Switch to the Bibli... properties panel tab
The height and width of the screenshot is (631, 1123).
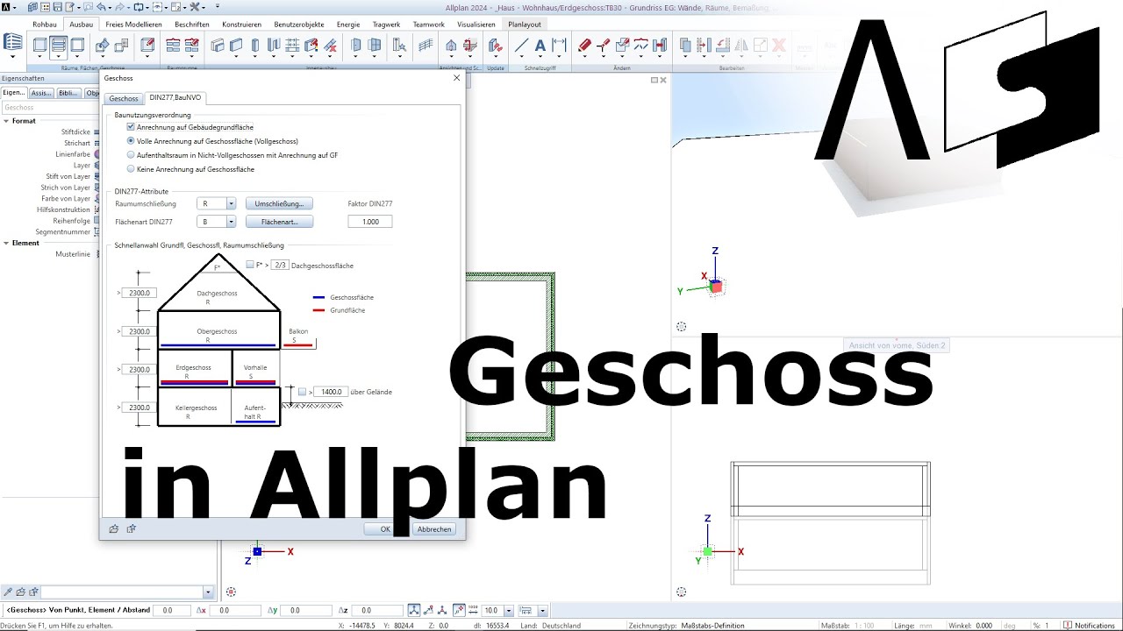[68, 93]
